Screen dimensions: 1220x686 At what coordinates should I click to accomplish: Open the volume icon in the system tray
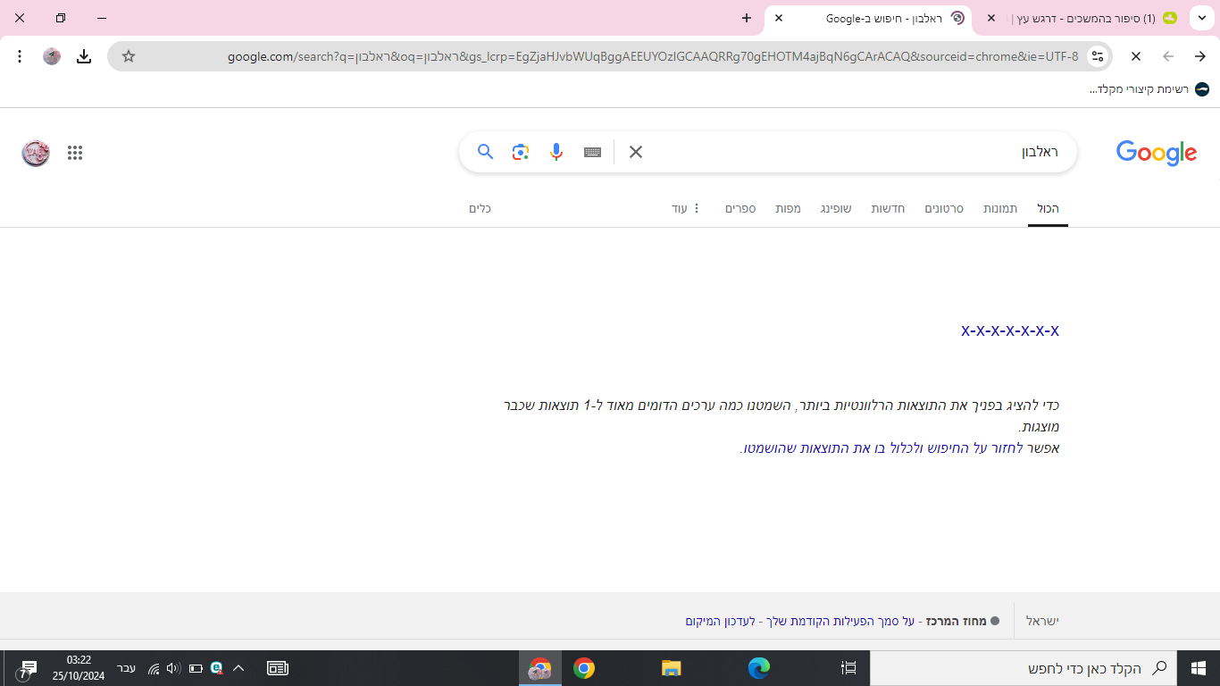175,666
